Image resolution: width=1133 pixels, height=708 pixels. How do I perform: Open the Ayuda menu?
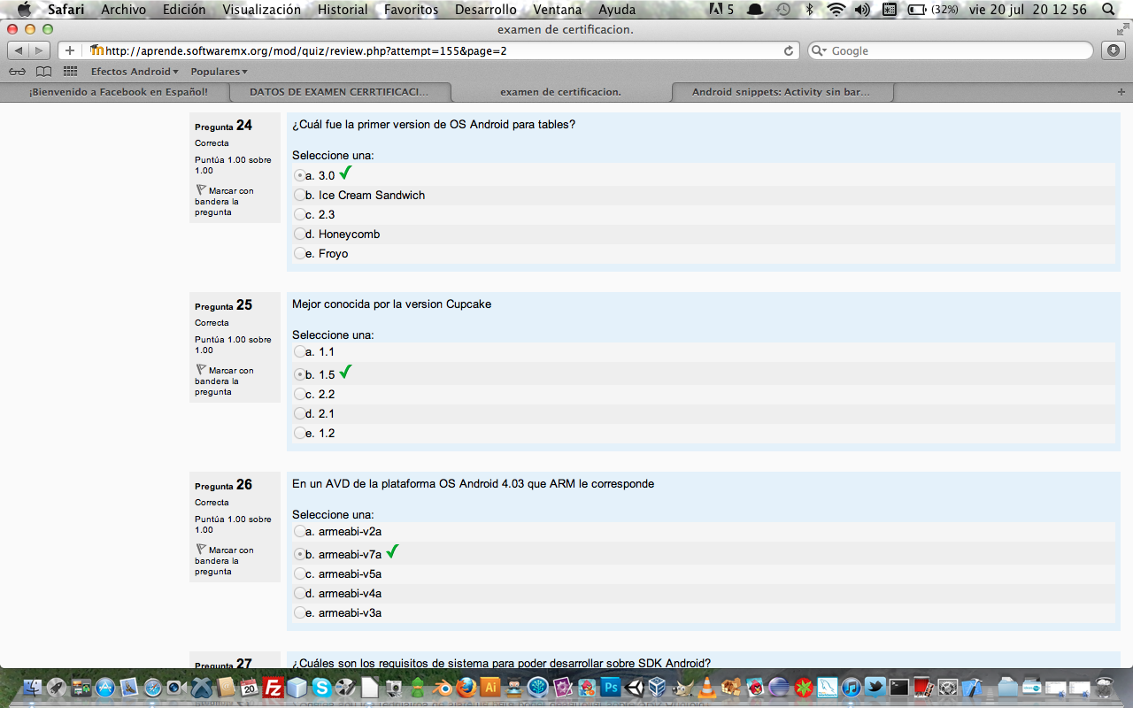pos(617,10)
